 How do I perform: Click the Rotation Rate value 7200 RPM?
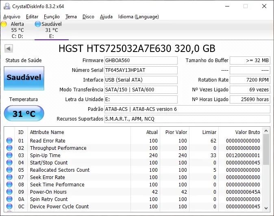click(x=250, y=80)
